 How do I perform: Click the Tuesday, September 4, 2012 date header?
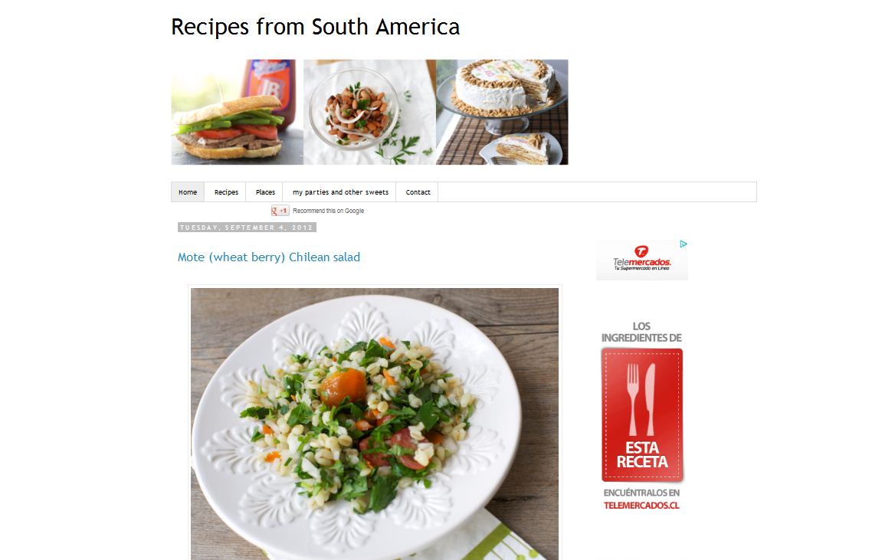click(247, 228)
